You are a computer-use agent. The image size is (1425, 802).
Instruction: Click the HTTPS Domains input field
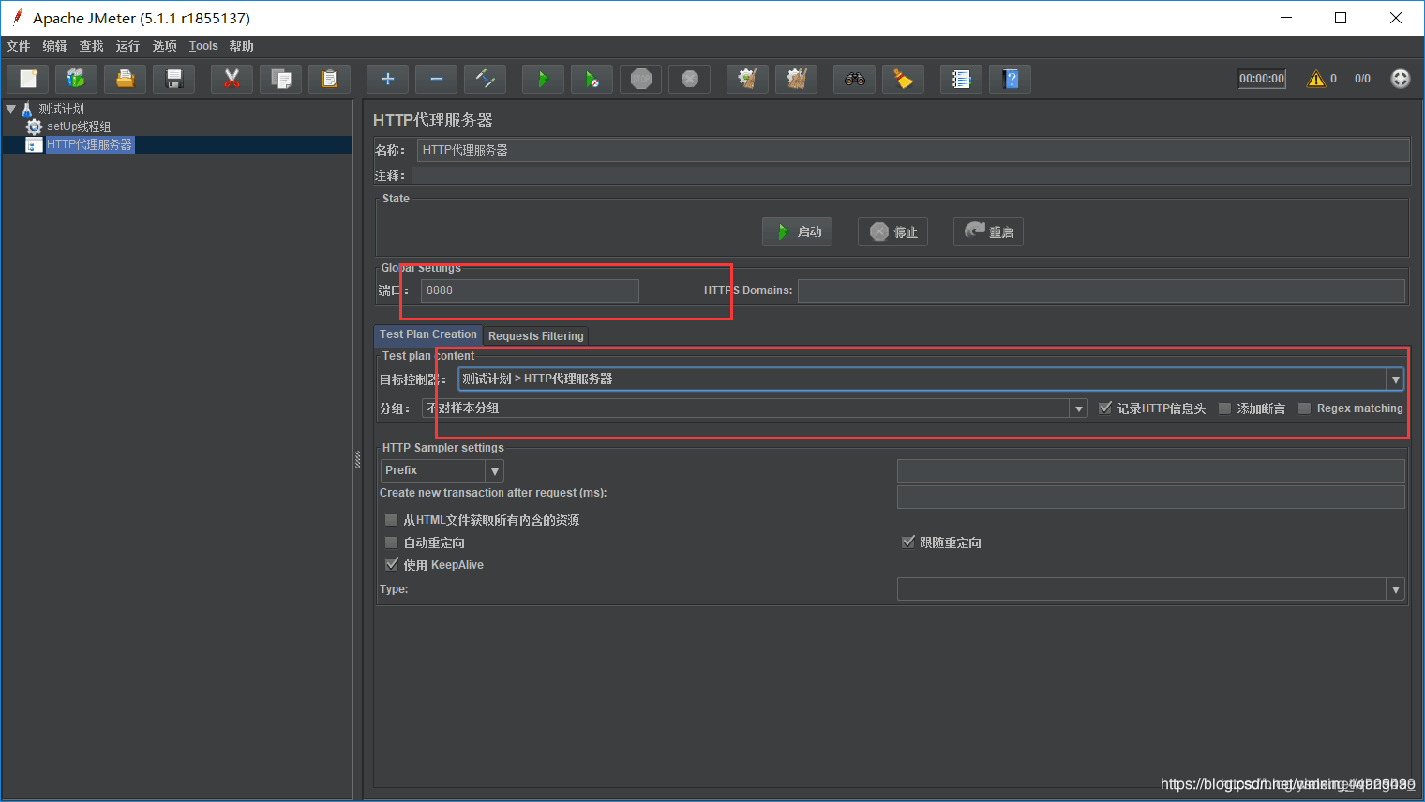[x=1102, y=290]
